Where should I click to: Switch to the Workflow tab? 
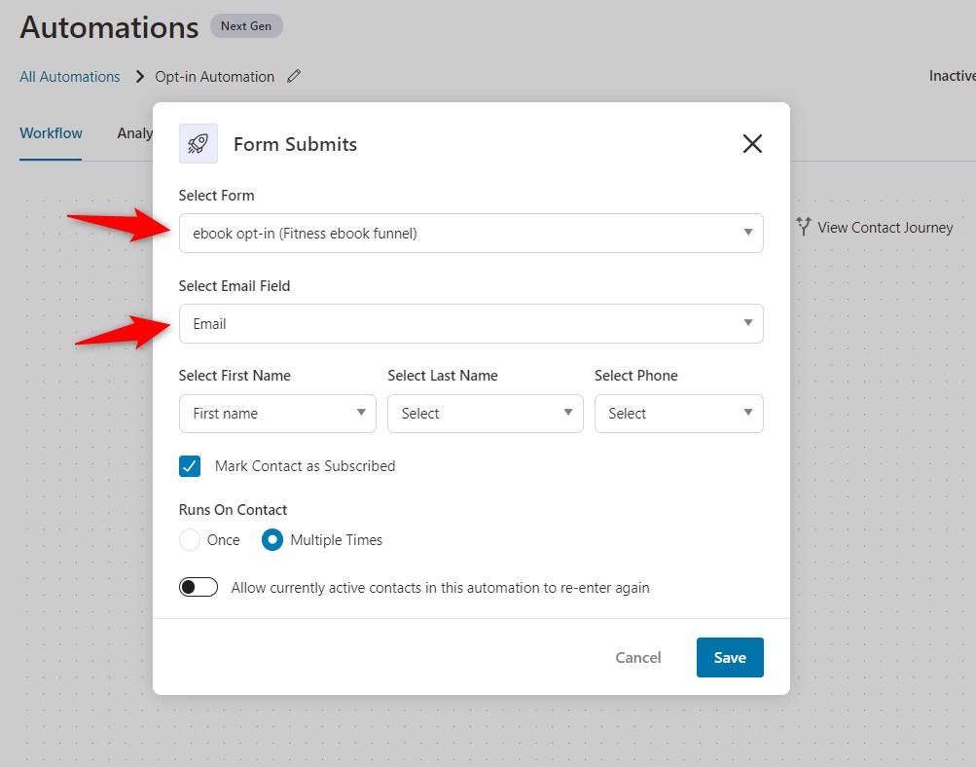51,133
